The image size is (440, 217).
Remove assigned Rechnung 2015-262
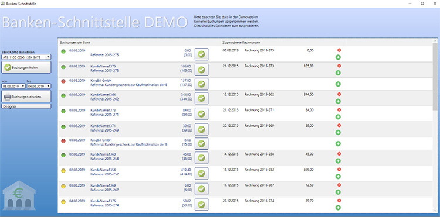339,94
